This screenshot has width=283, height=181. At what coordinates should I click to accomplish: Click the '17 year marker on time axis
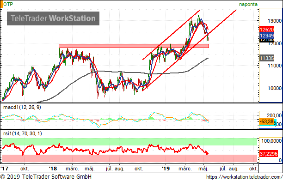[4, 169]
